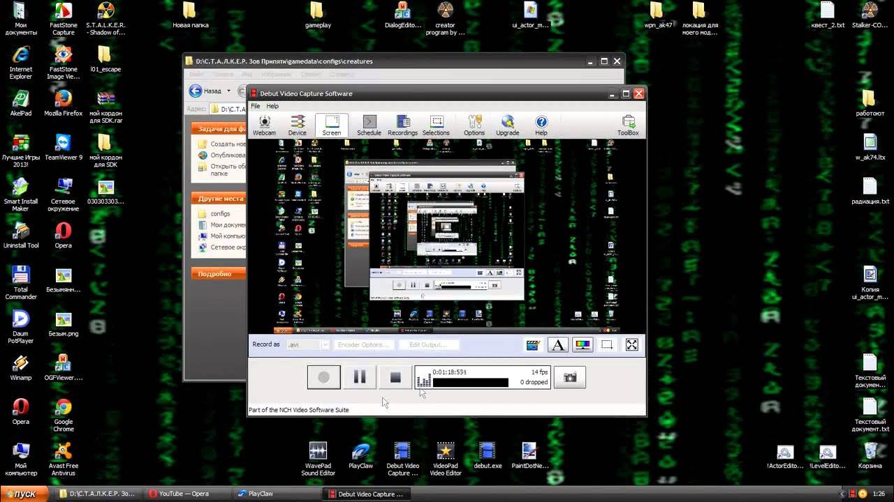Click the Mozilla Firefox desktop icon
The image size is (894, 502).
(x=64, y=104)
